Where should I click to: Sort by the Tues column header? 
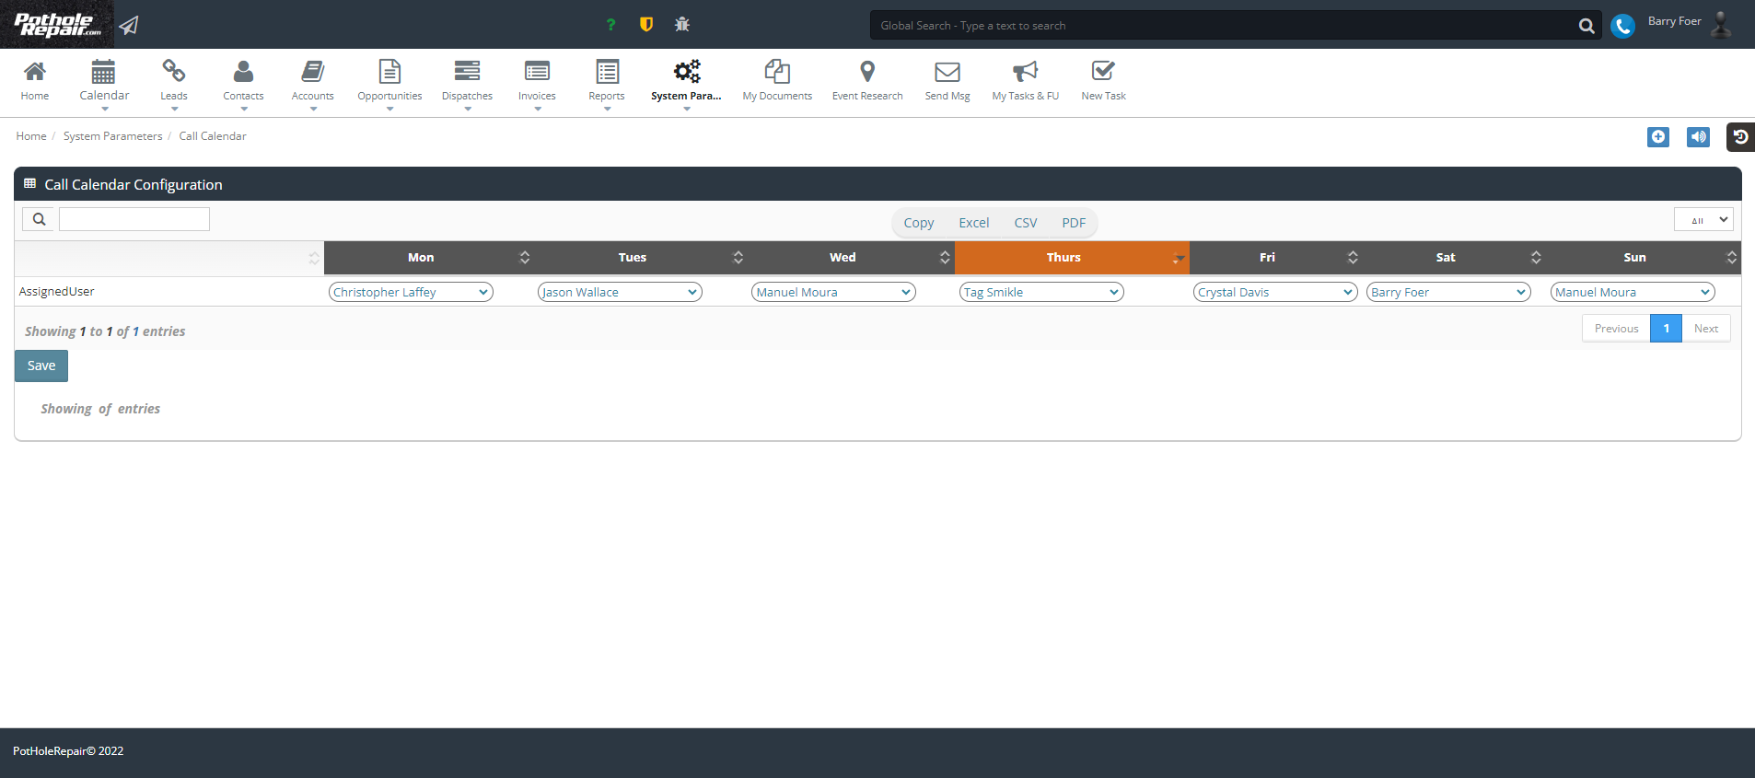[641, 258]
